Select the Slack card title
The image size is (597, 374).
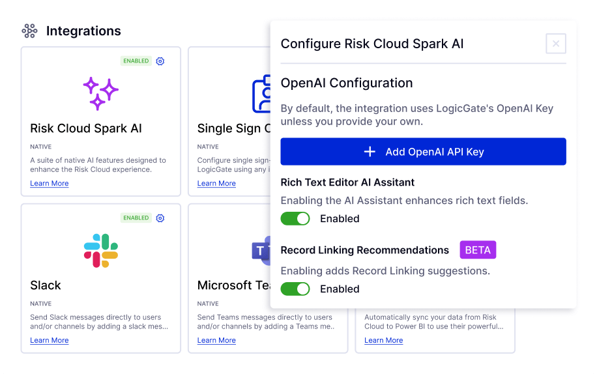46,285
